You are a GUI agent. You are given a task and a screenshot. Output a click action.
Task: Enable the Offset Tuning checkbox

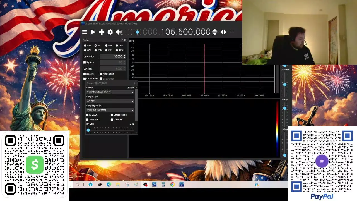(x=112, y=115)
